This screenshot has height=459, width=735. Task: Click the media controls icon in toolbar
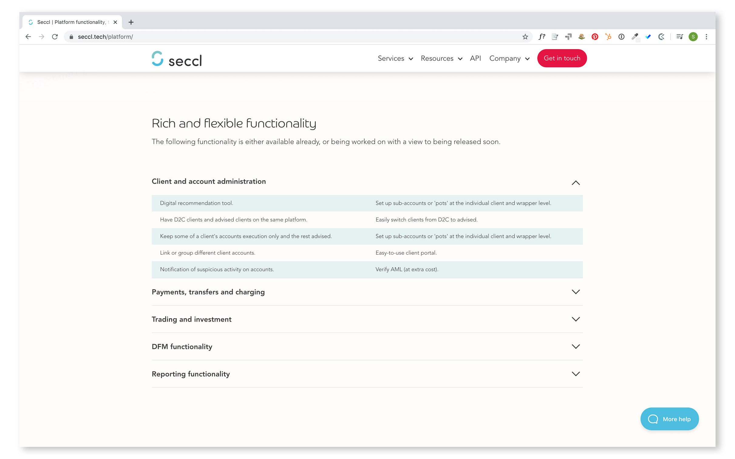point(679,36)
